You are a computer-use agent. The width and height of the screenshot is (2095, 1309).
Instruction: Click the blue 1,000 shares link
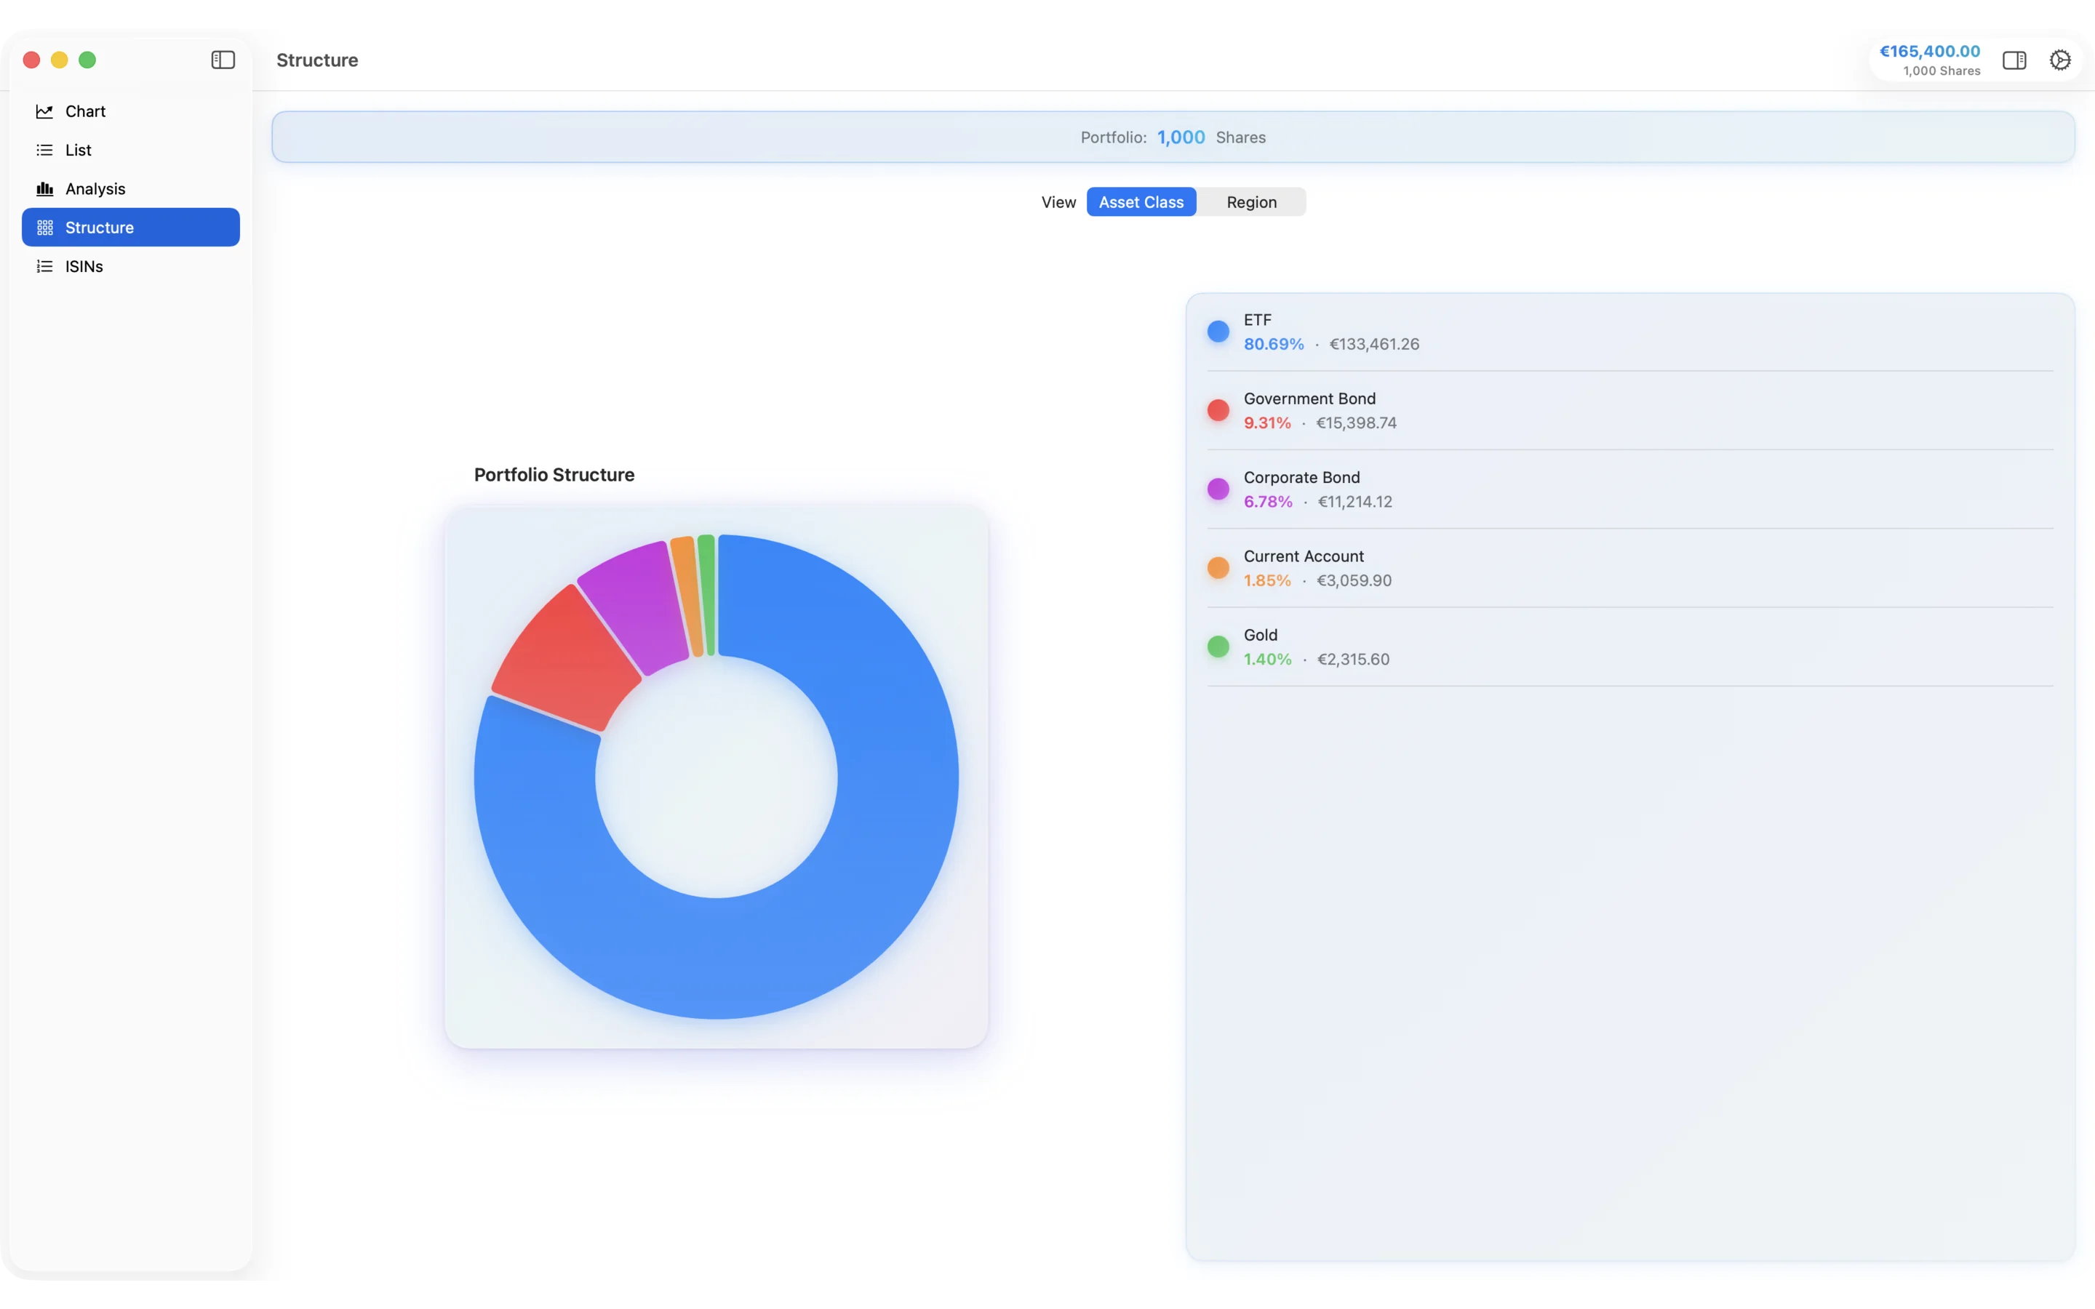coord(1180,137)
